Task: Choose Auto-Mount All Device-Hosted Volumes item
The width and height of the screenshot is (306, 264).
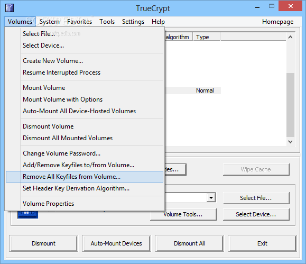Action: point(85,111)
